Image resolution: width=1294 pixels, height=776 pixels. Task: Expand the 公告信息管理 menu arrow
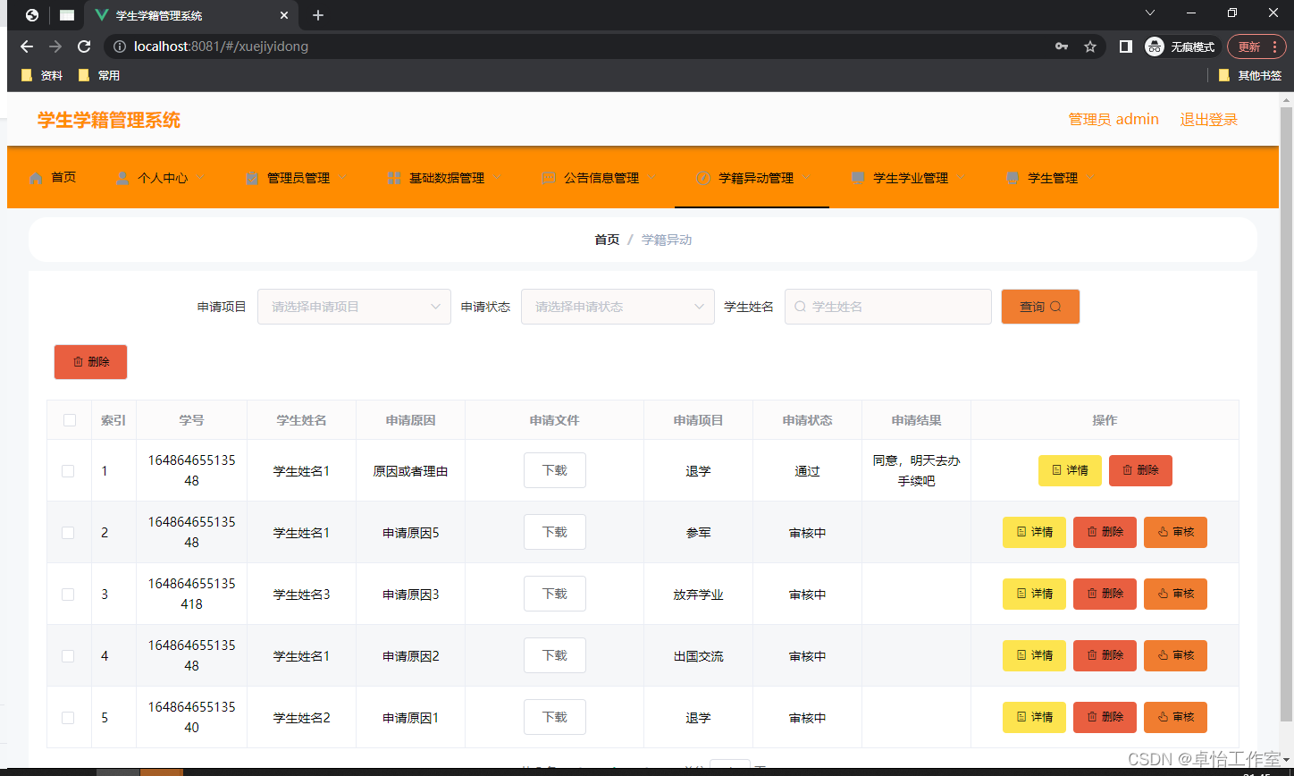pyautogui.click(x=652, y=177)
